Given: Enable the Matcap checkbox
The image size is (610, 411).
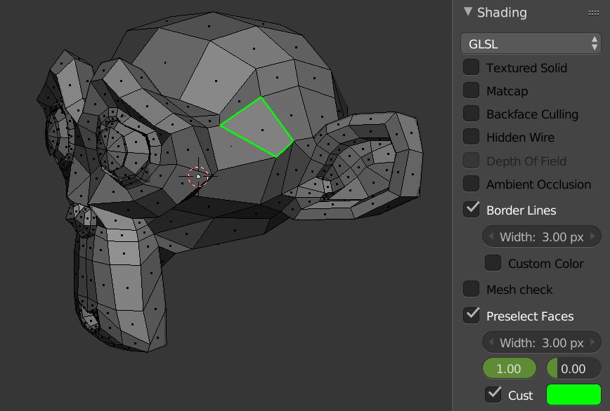Looking at the screenshot, I should [471, 90].
